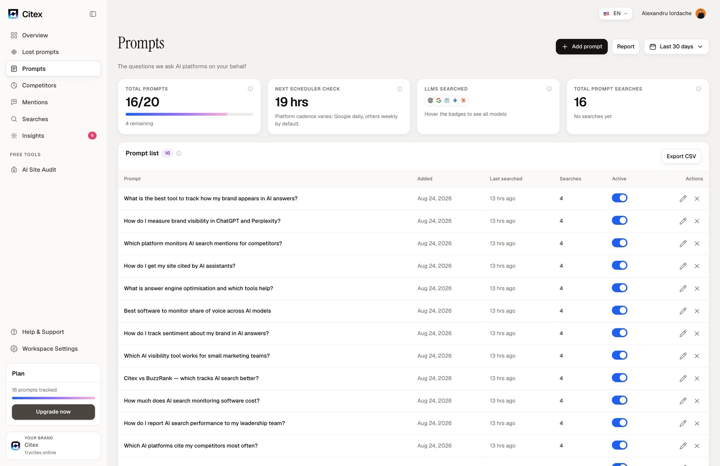Open the Searches page

point(53,119)
